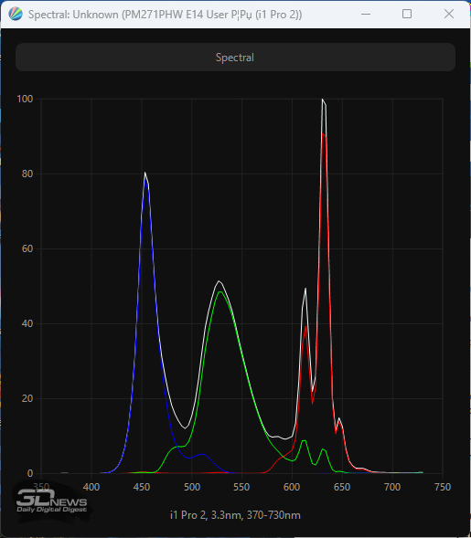Click the y-axis label 40

[x=27, y=323]
